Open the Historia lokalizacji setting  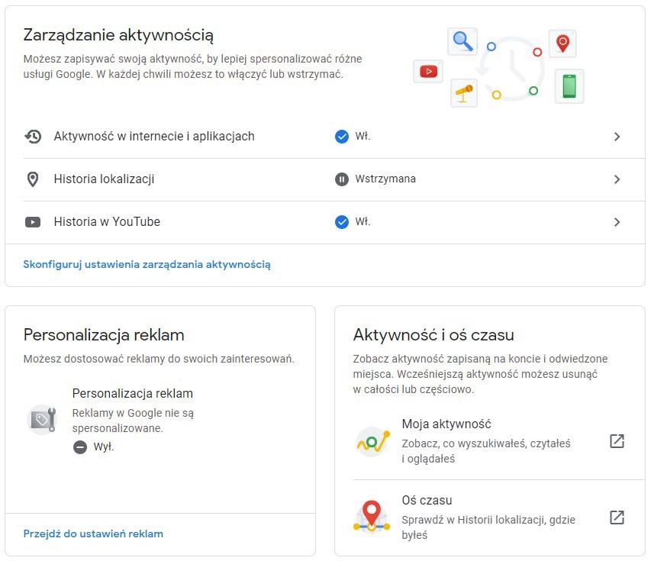pyautogui.click(x=334, y=179)
